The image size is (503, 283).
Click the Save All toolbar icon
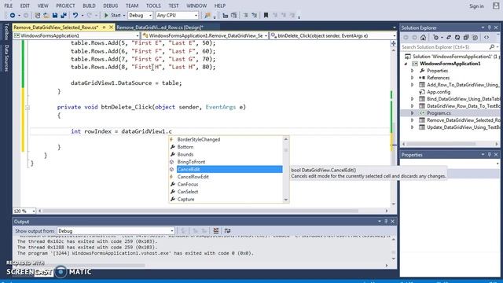tap(64, 15)
